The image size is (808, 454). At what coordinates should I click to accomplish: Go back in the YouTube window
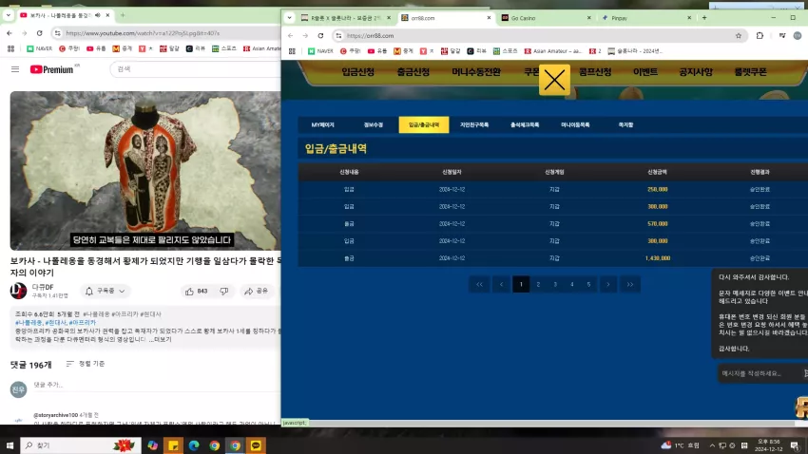pyautogui.click(x=10, y=33)
